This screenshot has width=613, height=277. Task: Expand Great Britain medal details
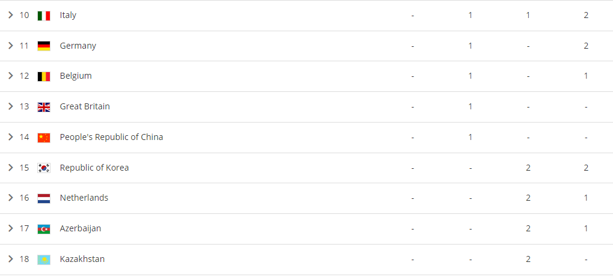(10, 106)
